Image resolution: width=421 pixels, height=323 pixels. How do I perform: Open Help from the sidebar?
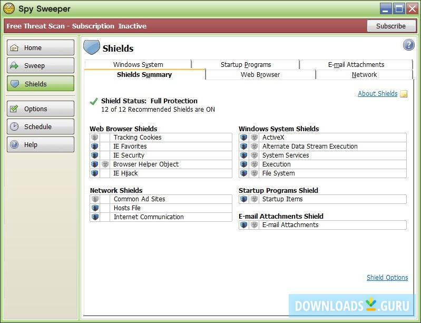point(41,144)
